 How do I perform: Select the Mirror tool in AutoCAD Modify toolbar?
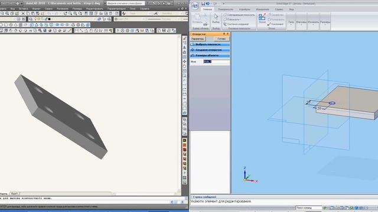pyautogui.click(x=185, y=48)
